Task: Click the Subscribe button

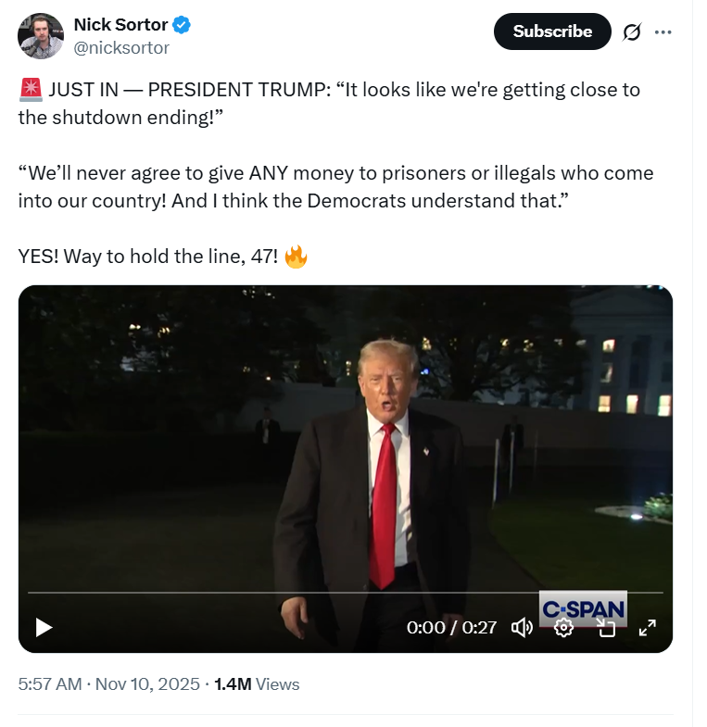Action: click(552, 31)
